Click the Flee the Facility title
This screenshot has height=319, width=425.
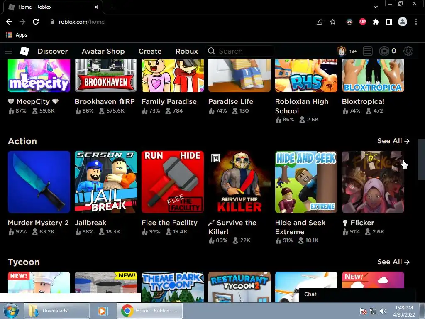click(x=169, y=223)
